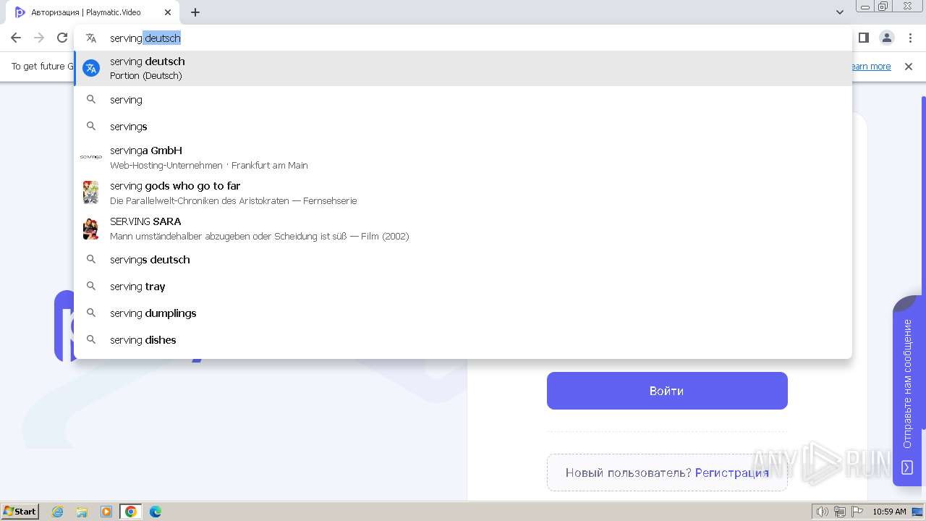Close the Playmatic.Video tab
The height and width of the screenshot is (521, 926).
click(168, 12)
